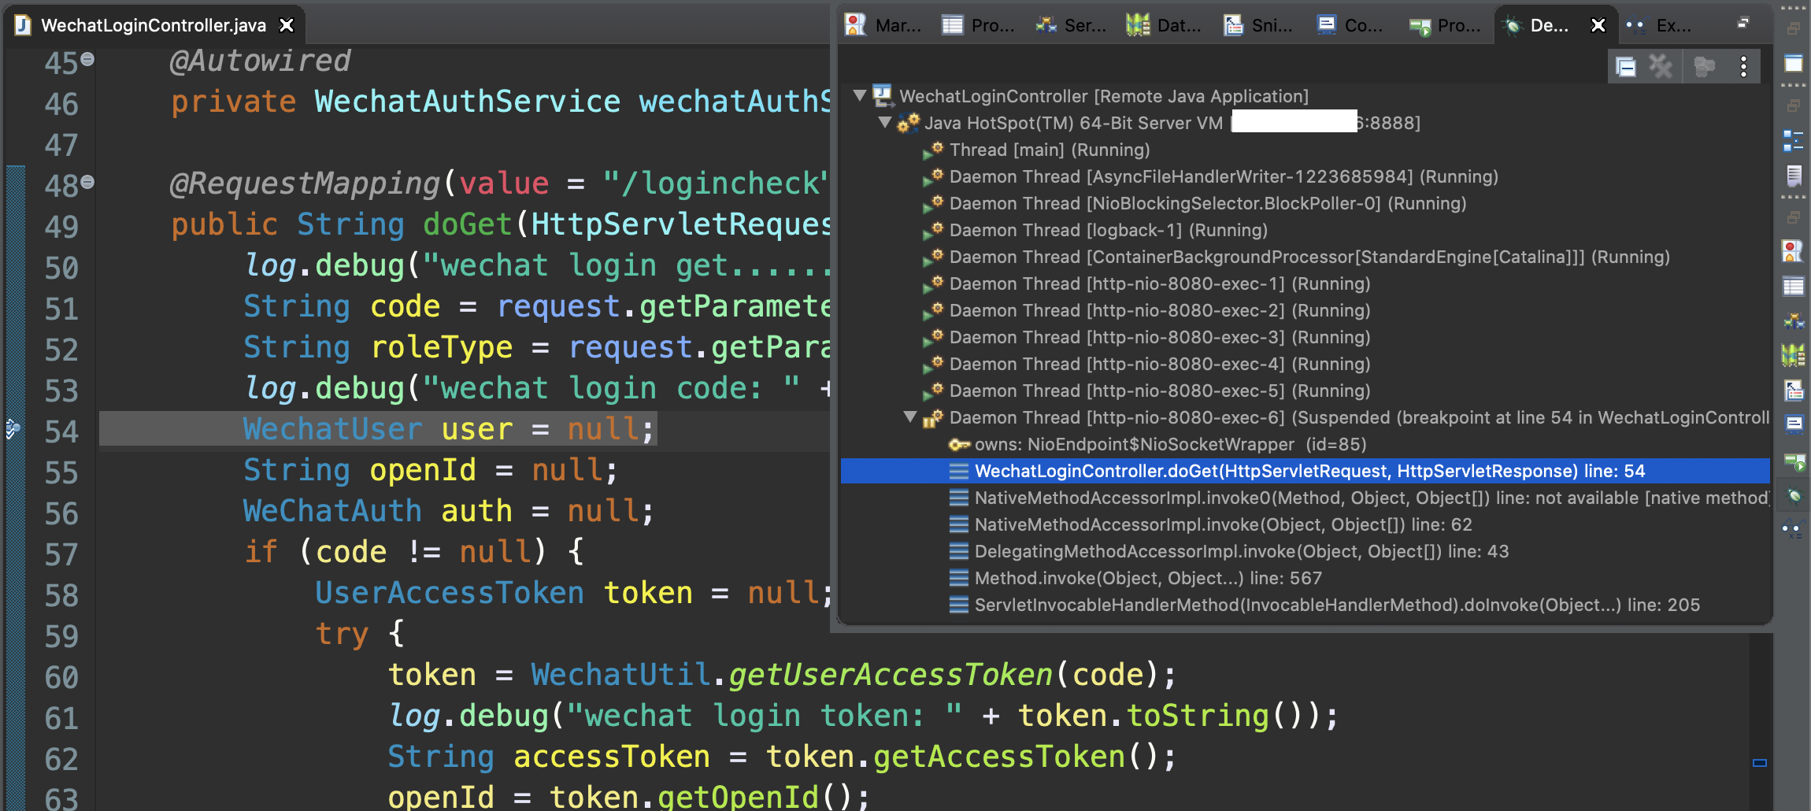Collapse suspended http-nio-8080-exec-6 thread node
Viewport: 1811px width, 811px height.
(911, 417)
